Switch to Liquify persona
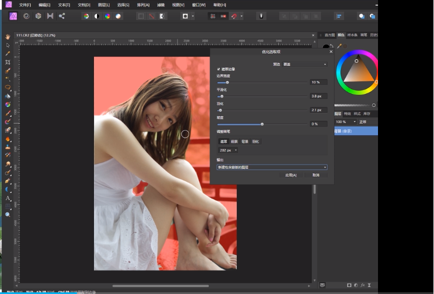 click(26, 16)
